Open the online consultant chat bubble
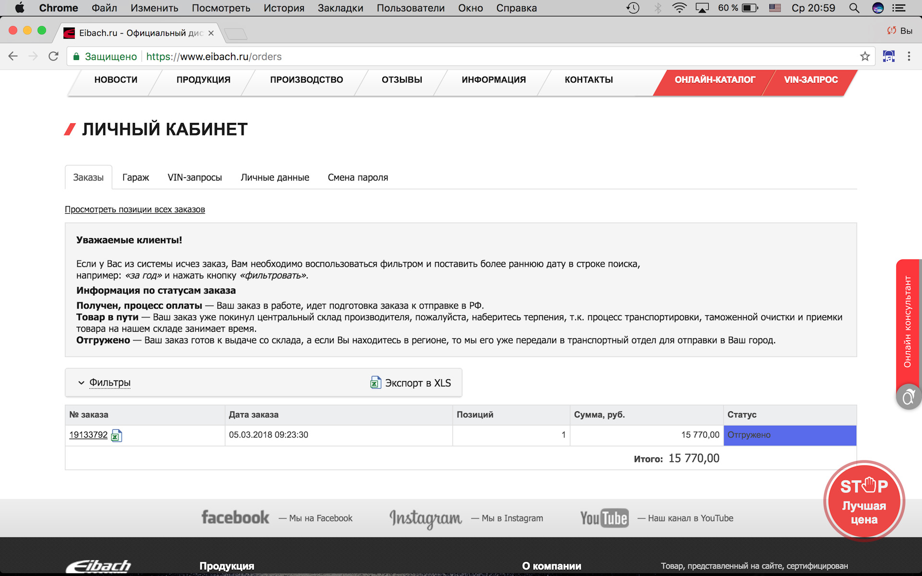The width and height of the screenshot is (922, 576). [x=909, y=397]
